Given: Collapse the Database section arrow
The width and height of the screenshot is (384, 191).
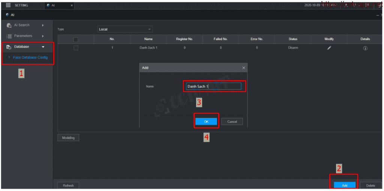Looking at the screenshot, I should click(x=43, y=47).
